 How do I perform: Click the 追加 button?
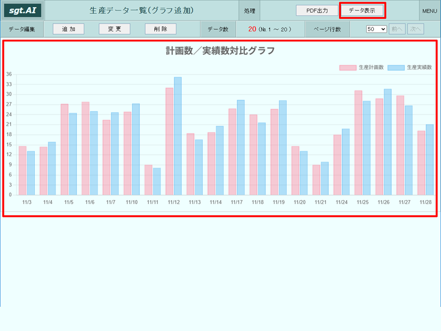(68, 29)
